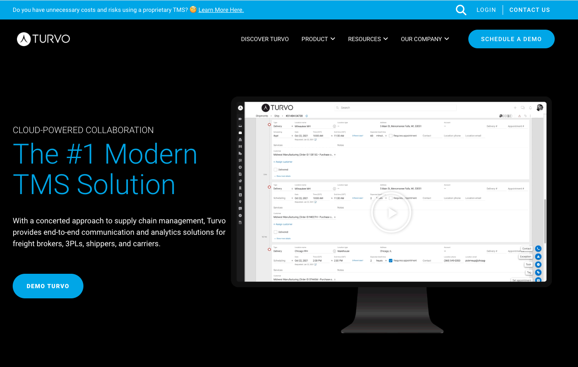Expand the PRODUCT menu

[x=318, y=39]
